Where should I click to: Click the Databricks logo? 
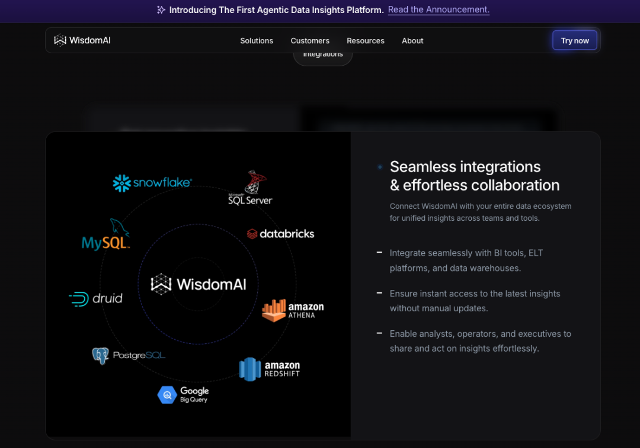[x=280, y=234]
